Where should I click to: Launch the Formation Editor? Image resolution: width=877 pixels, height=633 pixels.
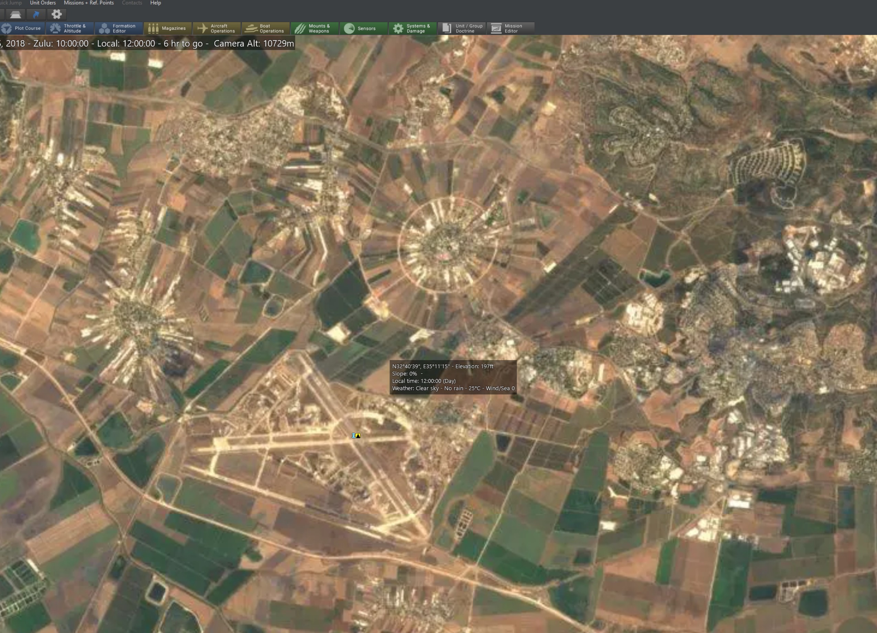119,28
